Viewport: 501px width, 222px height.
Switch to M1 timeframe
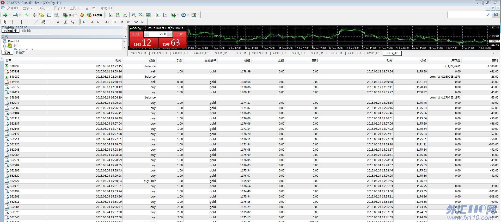(85, 22)
